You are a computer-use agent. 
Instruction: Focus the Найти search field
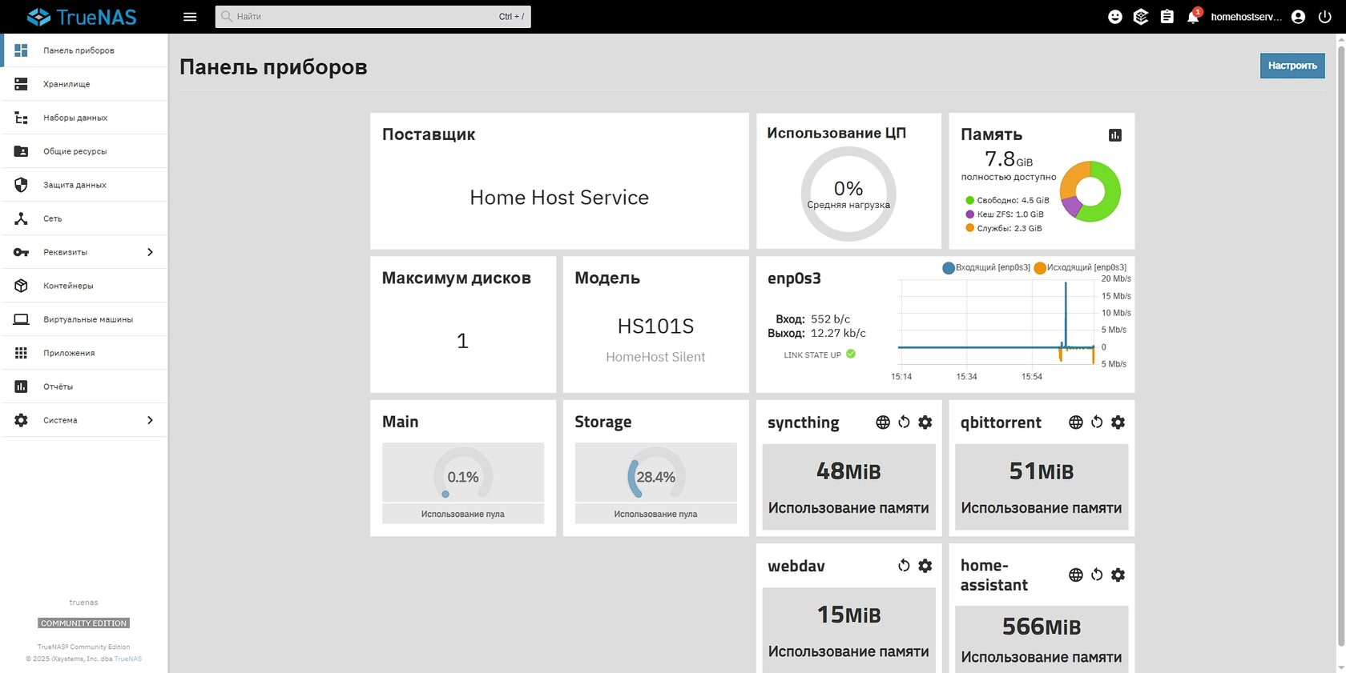tap(373, 17)
